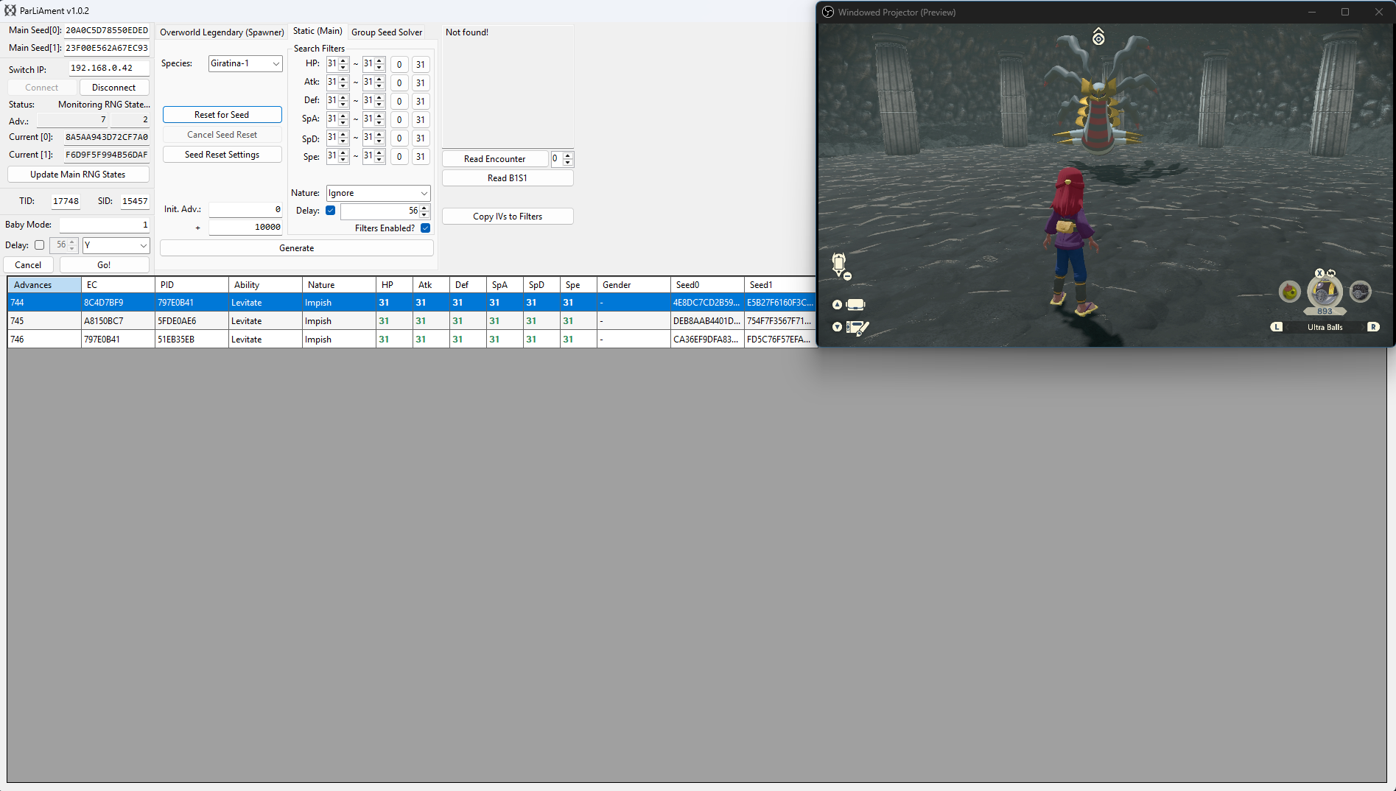This screenshot has width=1396, height=791.
Task: Click the L button indicator in game preview
Action: tap(1277, 327)
